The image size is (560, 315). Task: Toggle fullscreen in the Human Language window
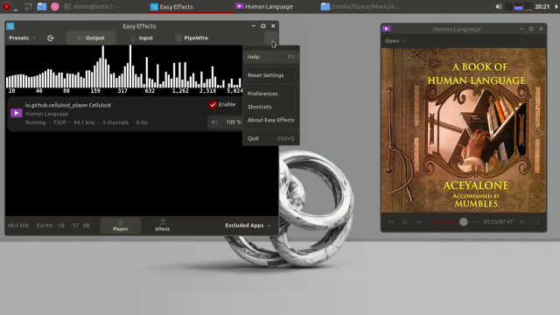coord(522,41)
